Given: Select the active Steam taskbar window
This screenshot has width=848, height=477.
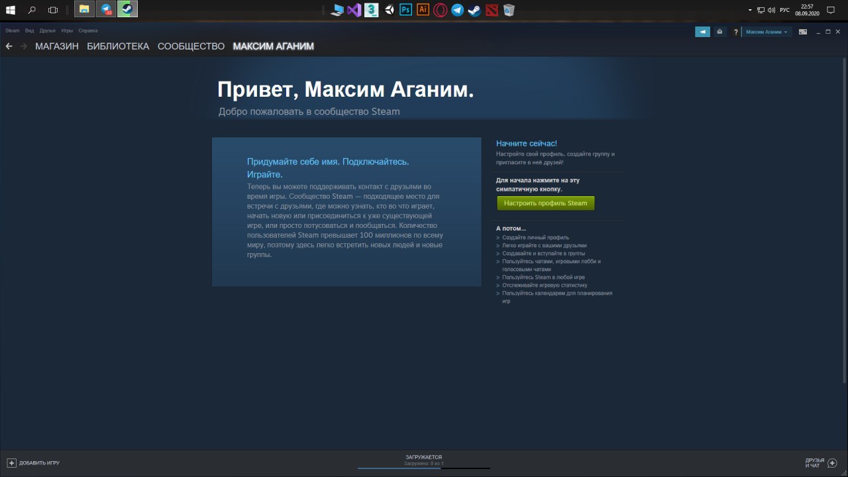Looking at the screenshot, I should click(x=127, y=9).
